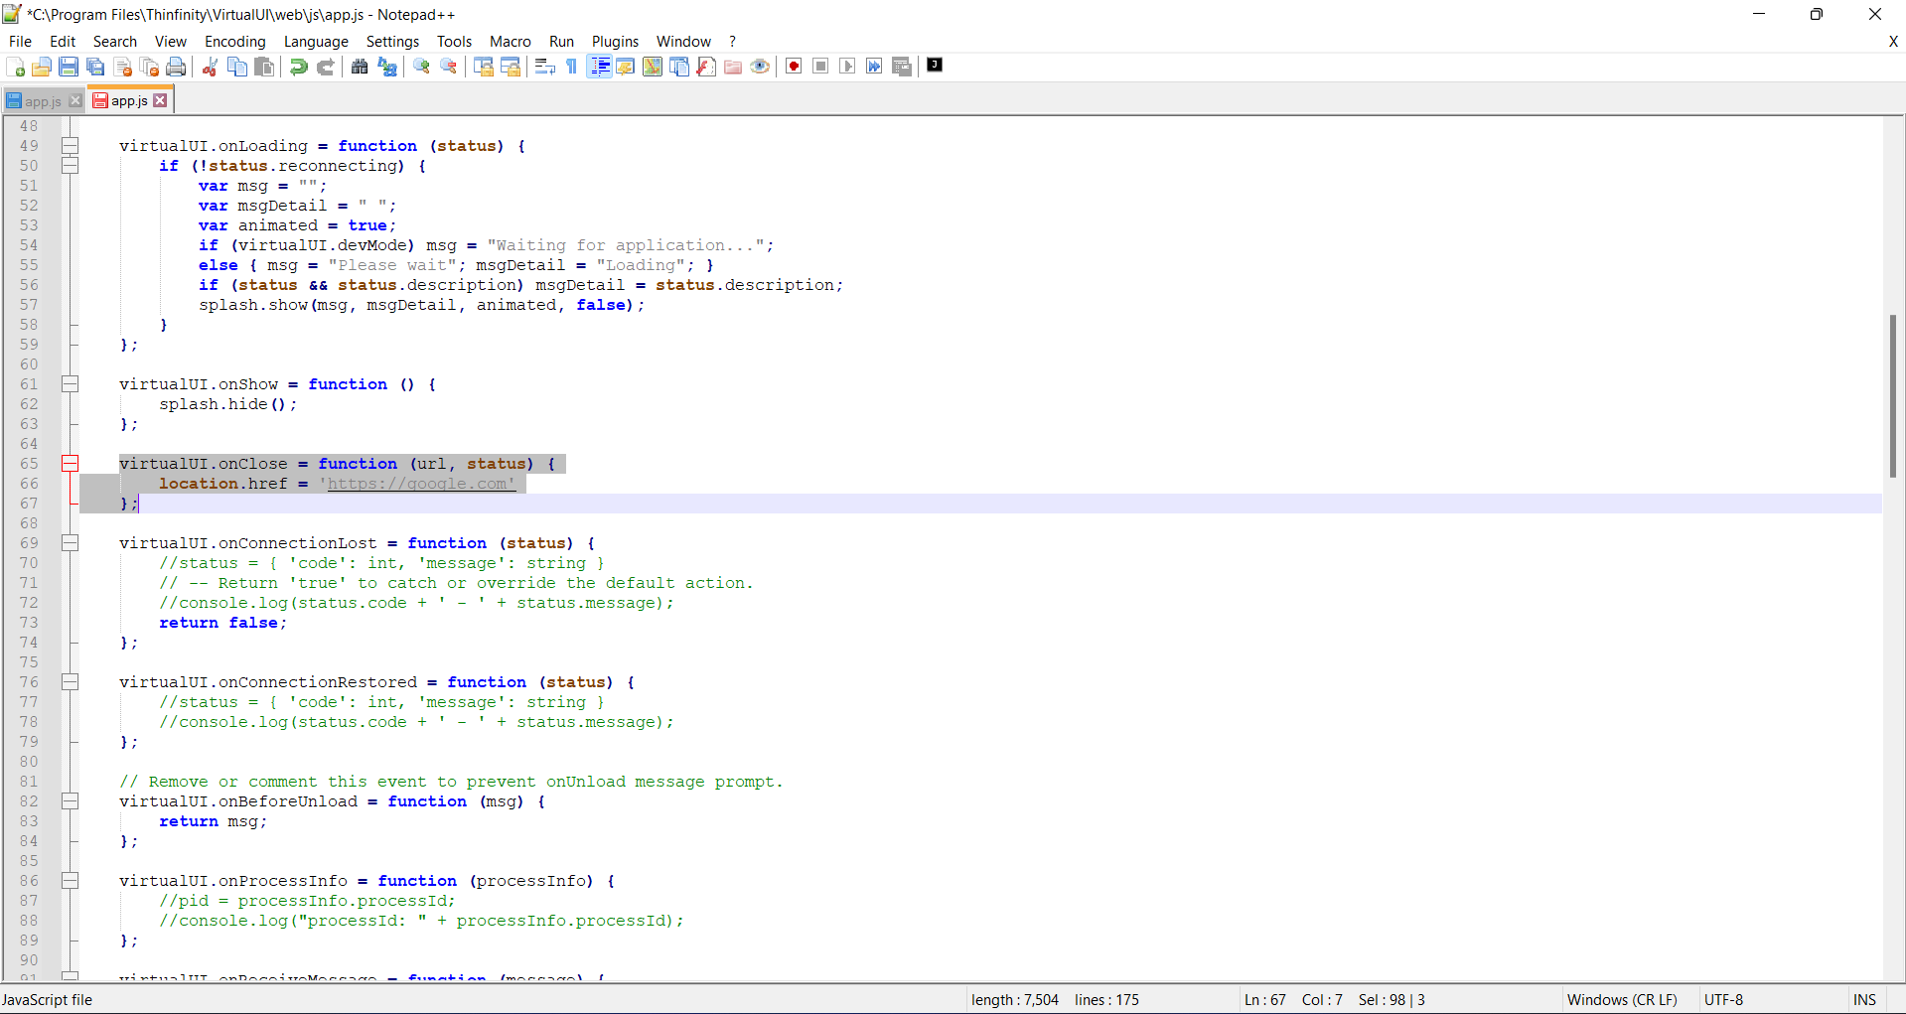Click the Close document toolbar icon
The width and height of the screenshot is (1906, 1014).
(x=123, y=67)
